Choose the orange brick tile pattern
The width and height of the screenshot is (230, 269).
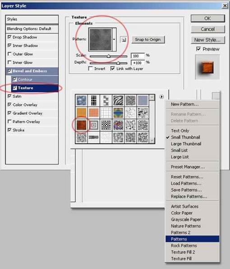94,113
